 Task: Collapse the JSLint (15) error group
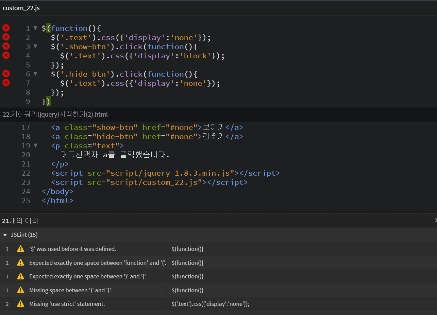click(x=5, y=235)
